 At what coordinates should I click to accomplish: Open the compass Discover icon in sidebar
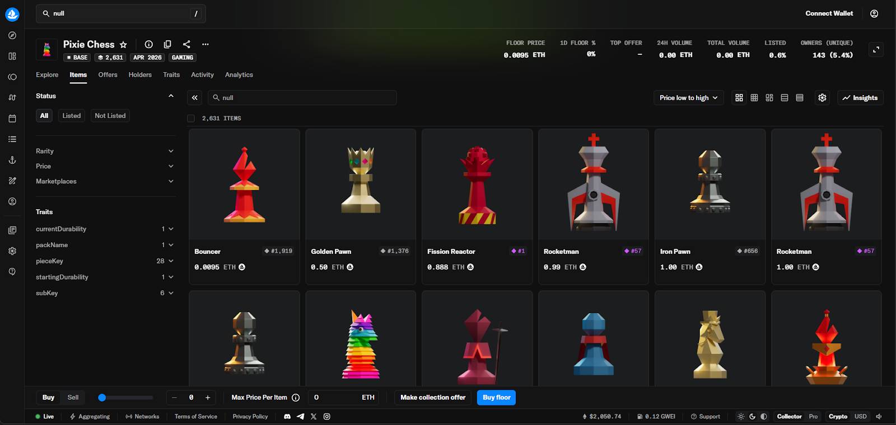12,35
